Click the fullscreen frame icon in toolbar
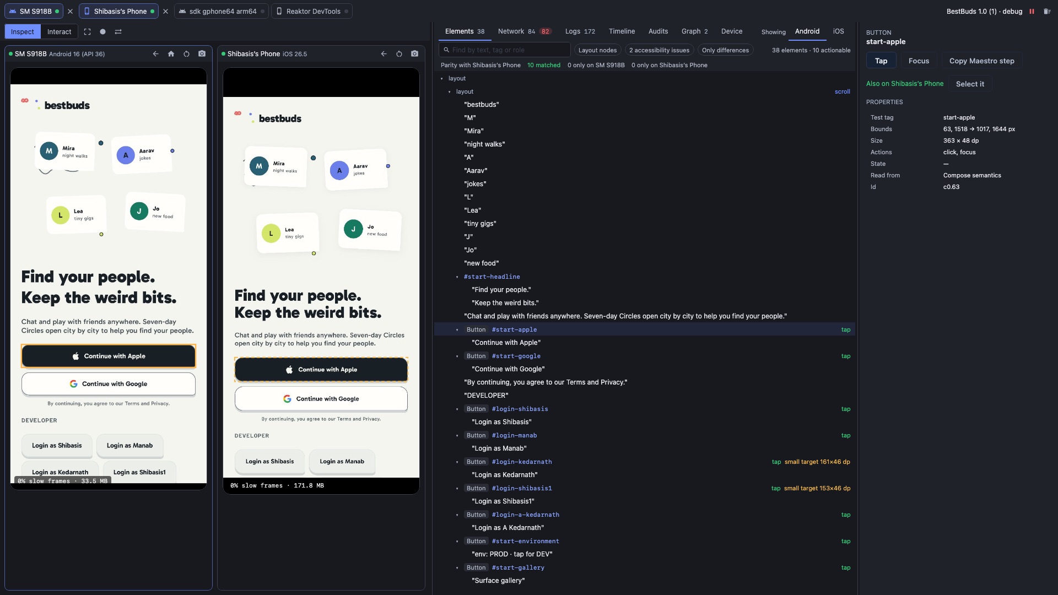 coord(87,32)
